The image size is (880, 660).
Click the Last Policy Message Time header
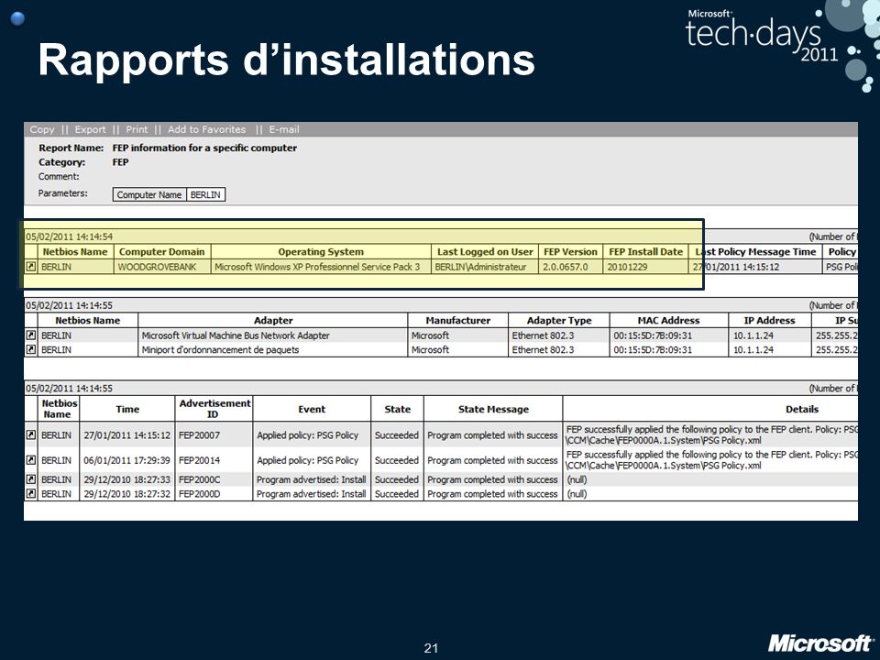pos(755,252)
